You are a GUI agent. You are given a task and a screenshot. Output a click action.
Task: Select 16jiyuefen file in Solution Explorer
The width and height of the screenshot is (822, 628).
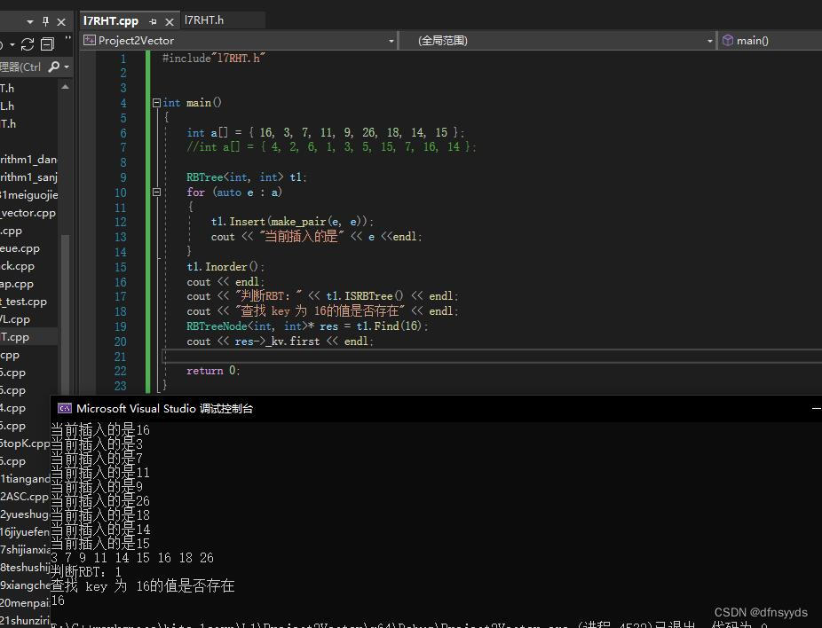point(25,532)
